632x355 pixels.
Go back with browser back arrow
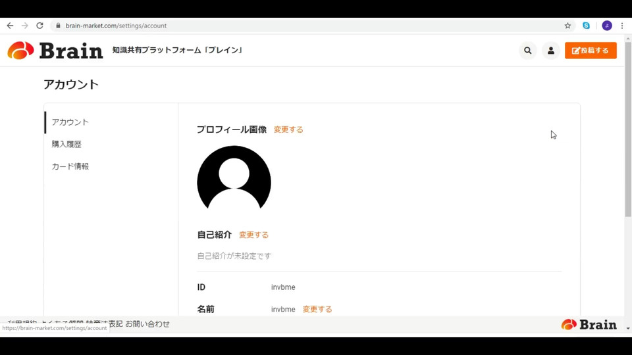[x=10, y=26]
